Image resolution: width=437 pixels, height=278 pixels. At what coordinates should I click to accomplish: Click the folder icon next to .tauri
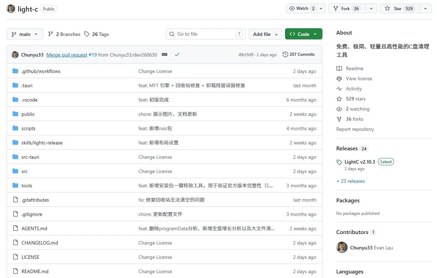pos(15,85)
